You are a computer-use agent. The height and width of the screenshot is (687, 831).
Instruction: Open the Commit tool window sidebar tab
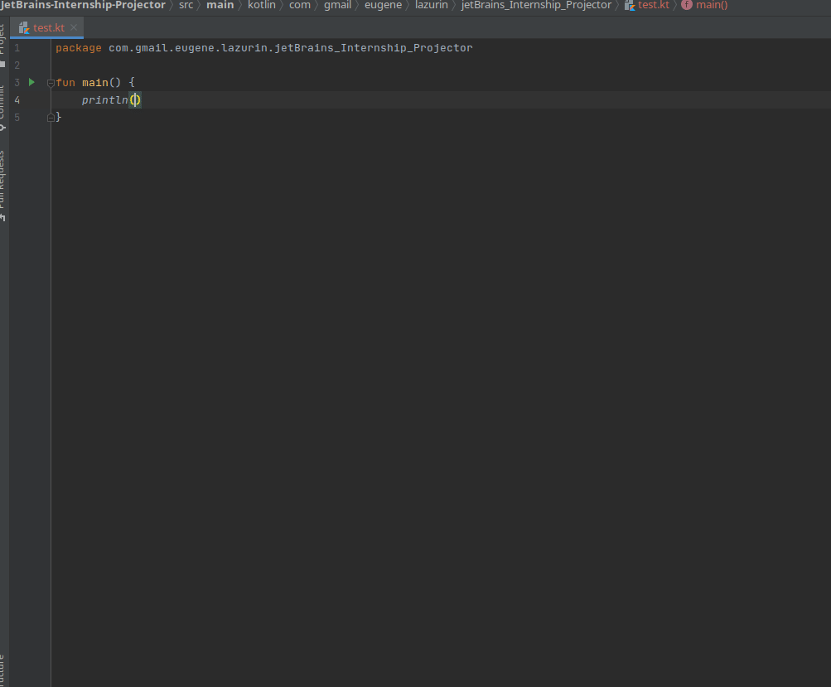point(3,108)
